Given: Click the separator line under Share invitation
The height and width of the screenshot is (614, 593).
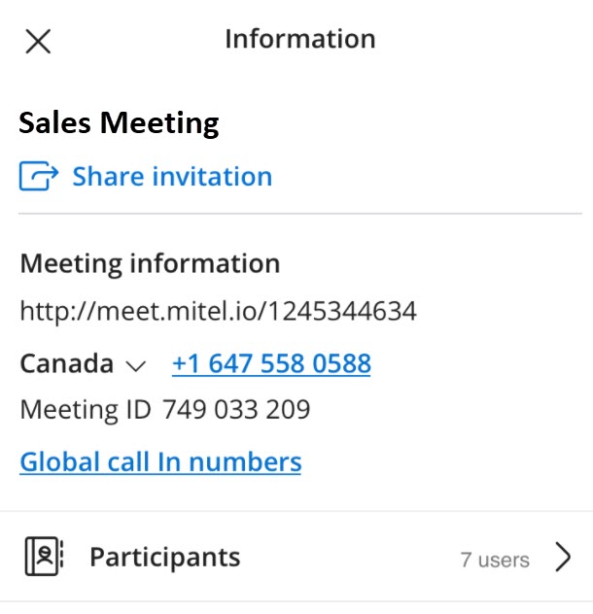Looking at the screenshot, I should point(296,213).
